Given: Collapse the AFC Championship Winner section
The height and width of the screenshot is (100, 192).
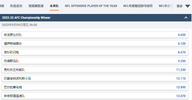Looking at the screenshot, I should 186,18.
